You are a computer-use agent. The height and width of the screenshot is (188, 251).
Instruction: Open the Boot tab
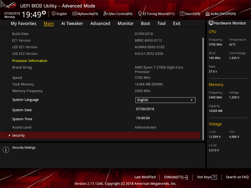click(x=145, y=24)
